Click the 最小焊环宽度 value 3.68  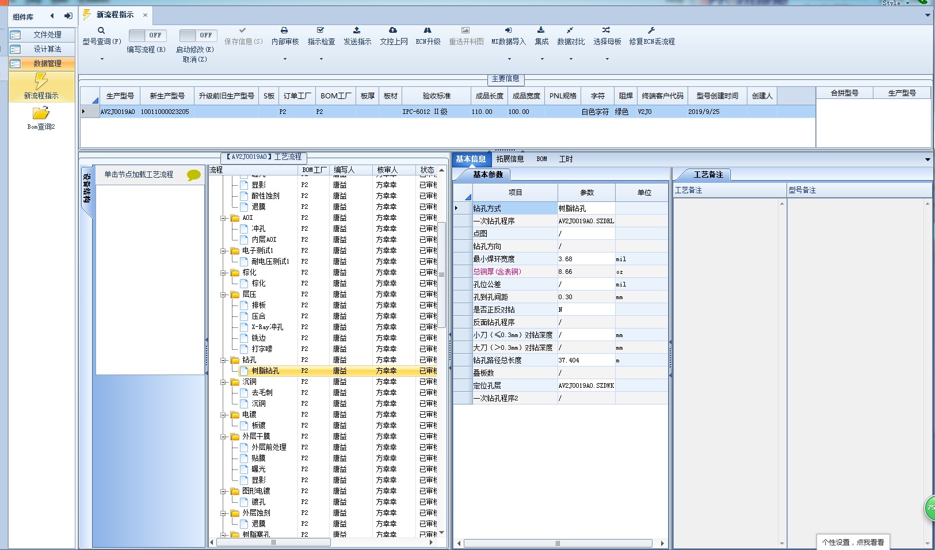coord(586,259)
